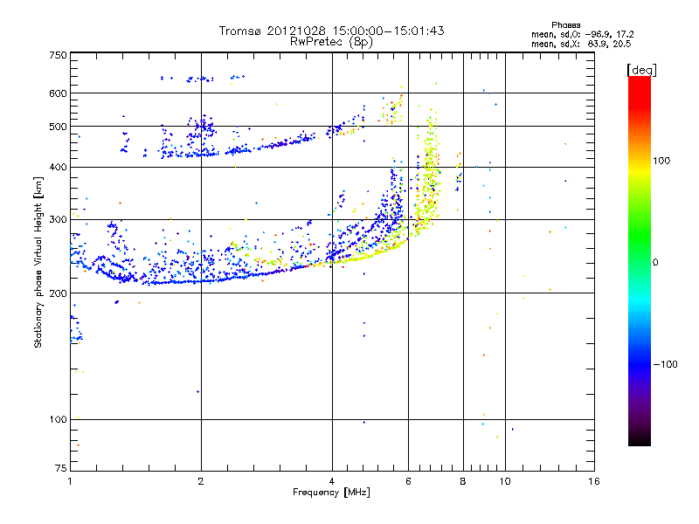Click the x-axis tick label '2'
Screen dimensions: 699x524
[x=201, y=481]
